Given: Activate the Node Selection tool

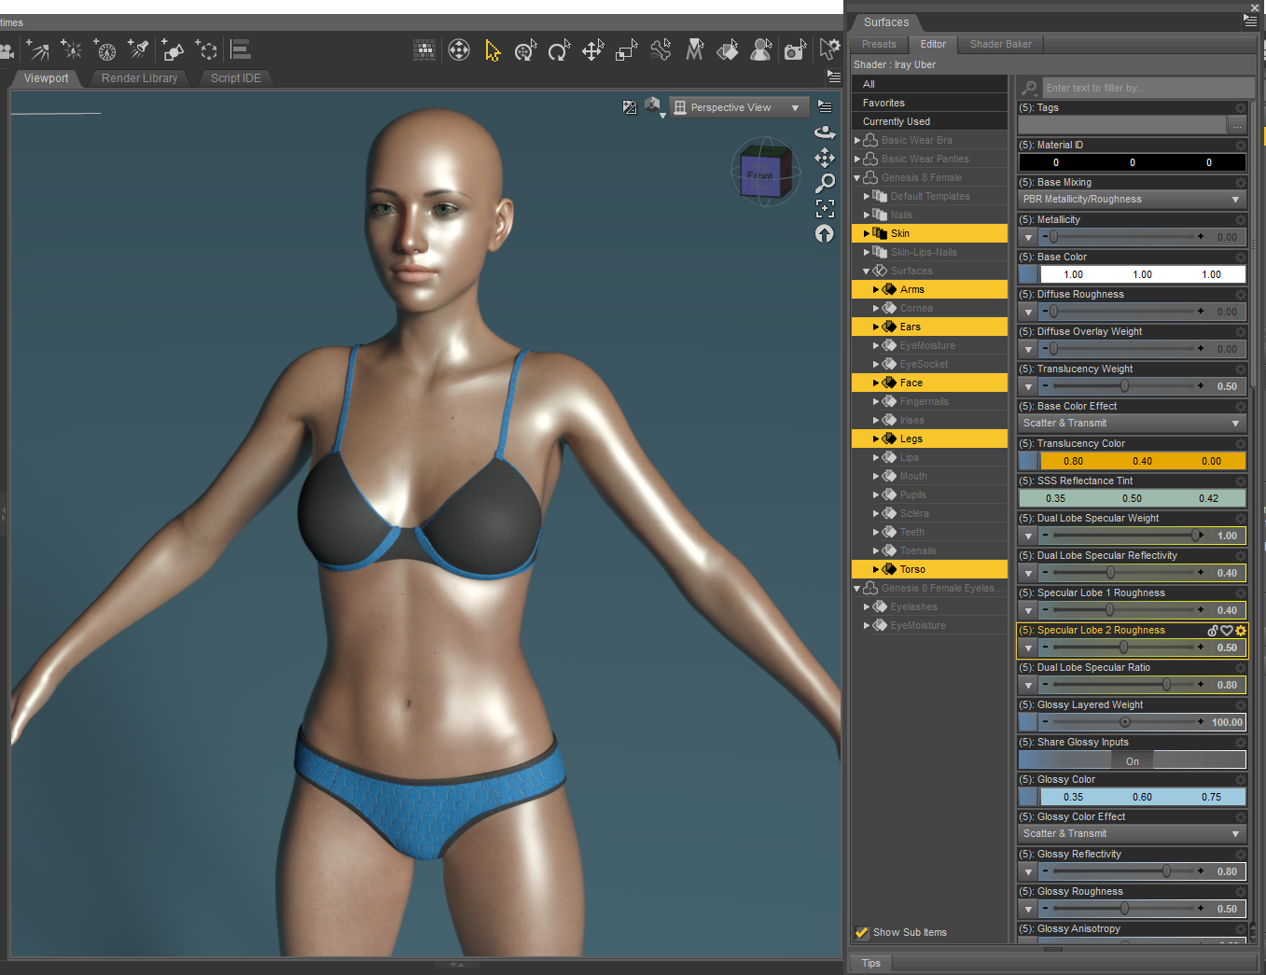Looking at the screenshot, I should (x=493, y=49).
